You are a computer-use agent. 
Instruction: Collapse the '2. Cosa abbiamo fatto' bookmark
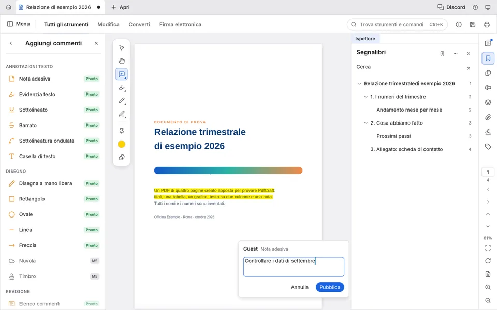(366, 123)
